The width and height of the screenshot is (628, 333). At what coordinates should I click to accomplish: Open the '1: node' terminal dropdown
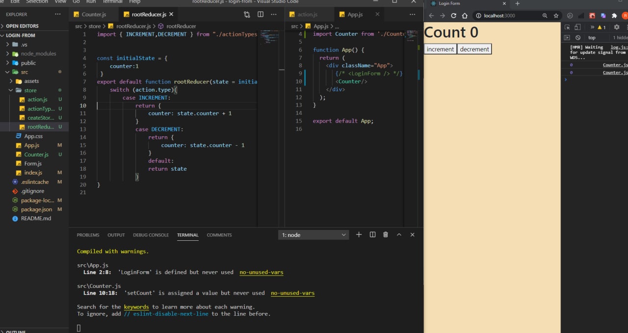click(314, 235)
